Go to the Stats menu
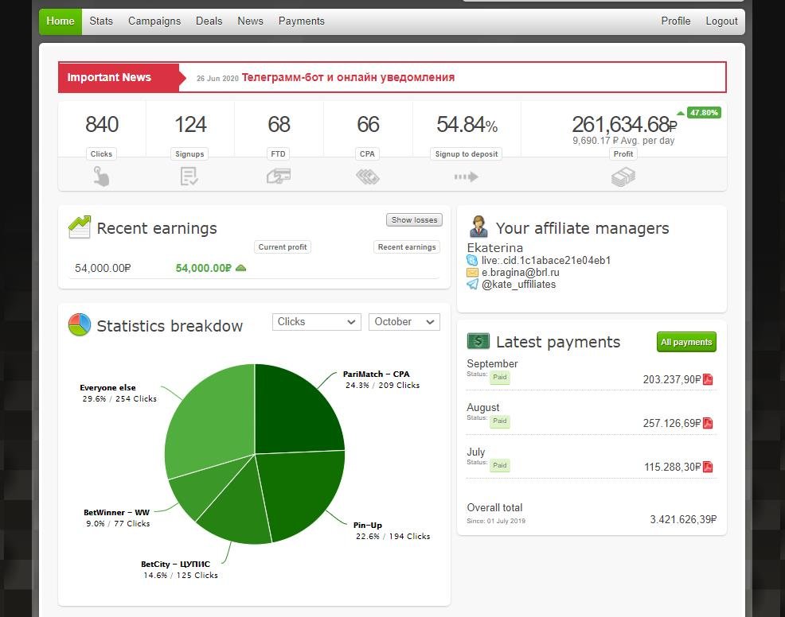 [101, 21]
